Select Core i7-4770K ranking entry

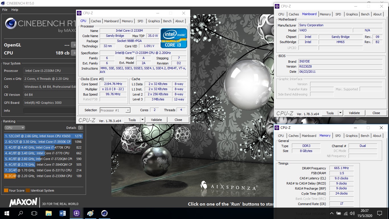coord(43,147)
